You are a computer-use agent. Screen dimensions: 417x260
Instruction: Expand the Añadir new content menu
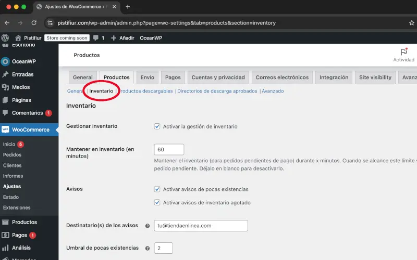coord(122,38)
